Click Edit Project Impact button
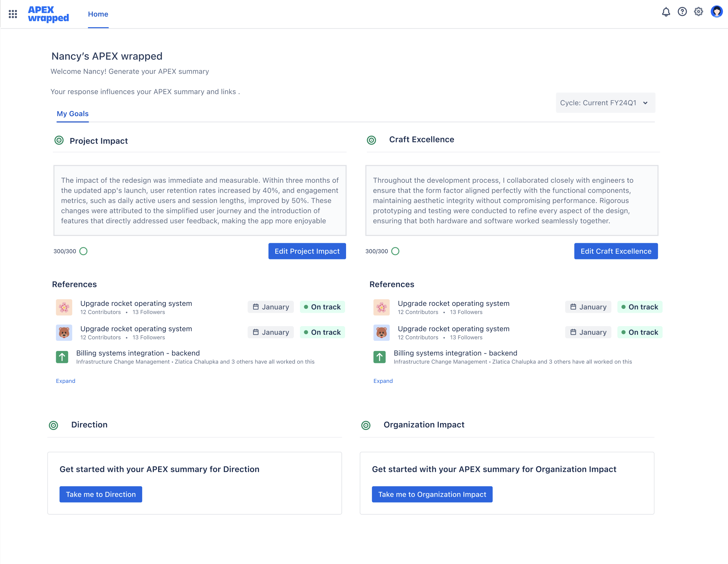The height and width of the screenshot is (564, 728). pos(307,251)
